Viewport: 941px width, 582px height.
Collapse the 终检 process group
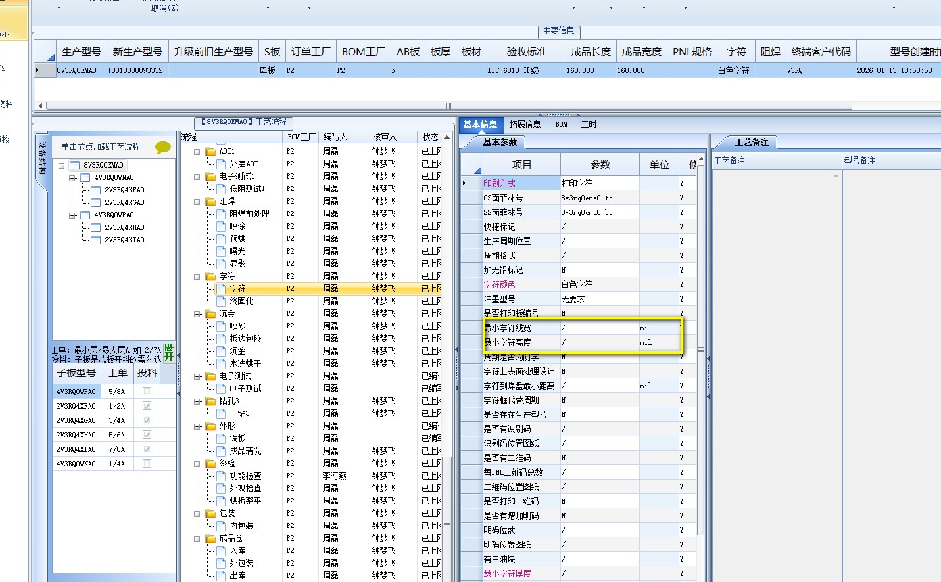pos(197,464)
